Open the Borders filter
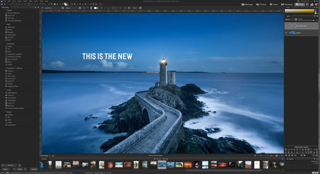This screenshot has height=174, width=320. point(9,30)
